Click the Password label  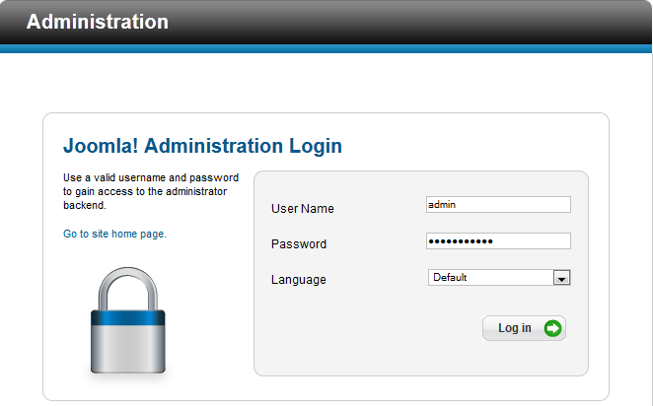pos(298,244)
